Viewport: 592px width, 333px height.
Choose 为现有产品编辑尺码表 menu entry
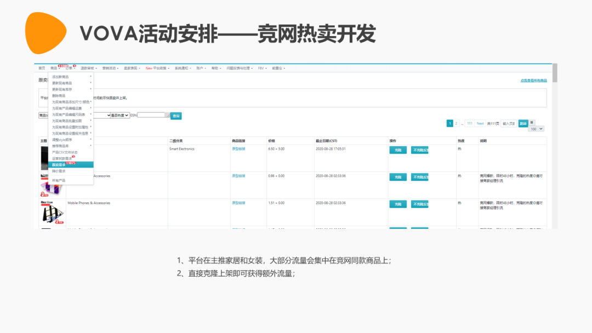pyautogui.click(x=71, y=114)
